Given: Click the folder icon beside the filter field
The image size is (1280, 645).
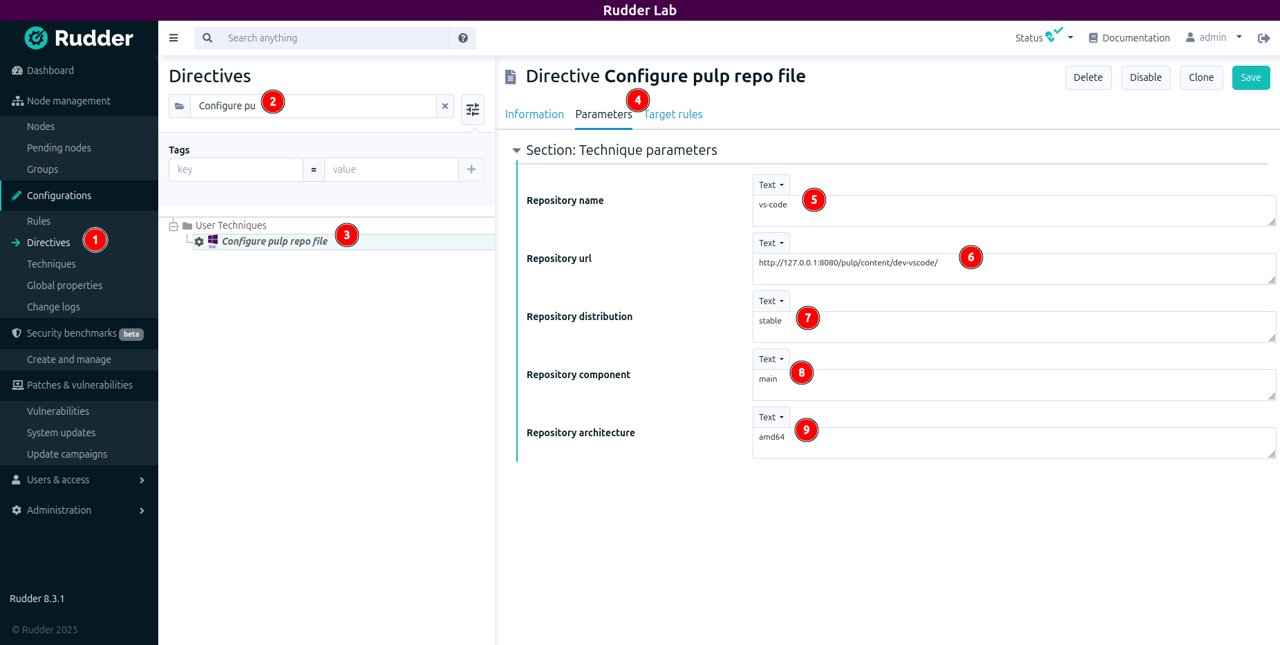Looking at the screenshot, I should pos(180,106).
